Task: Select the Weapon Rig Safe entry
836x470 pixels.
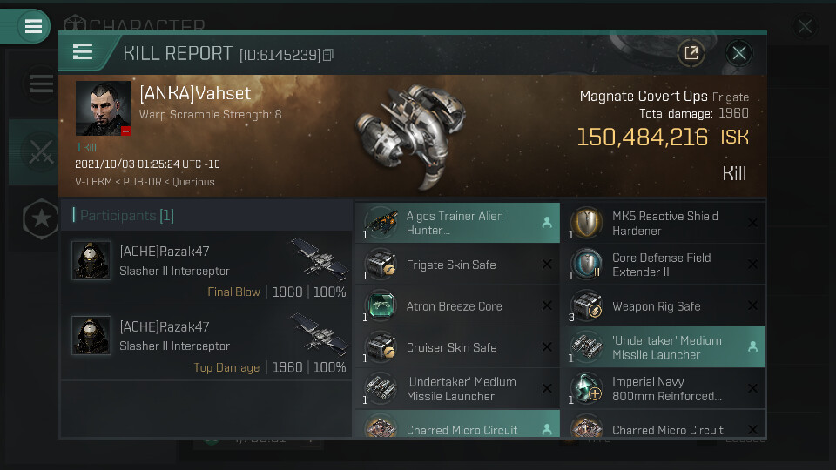Action: 664,305
